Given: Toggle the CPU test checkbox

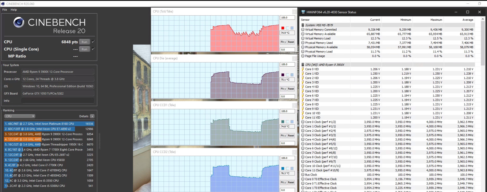Looking at the screenshot, I should (93, 42).
